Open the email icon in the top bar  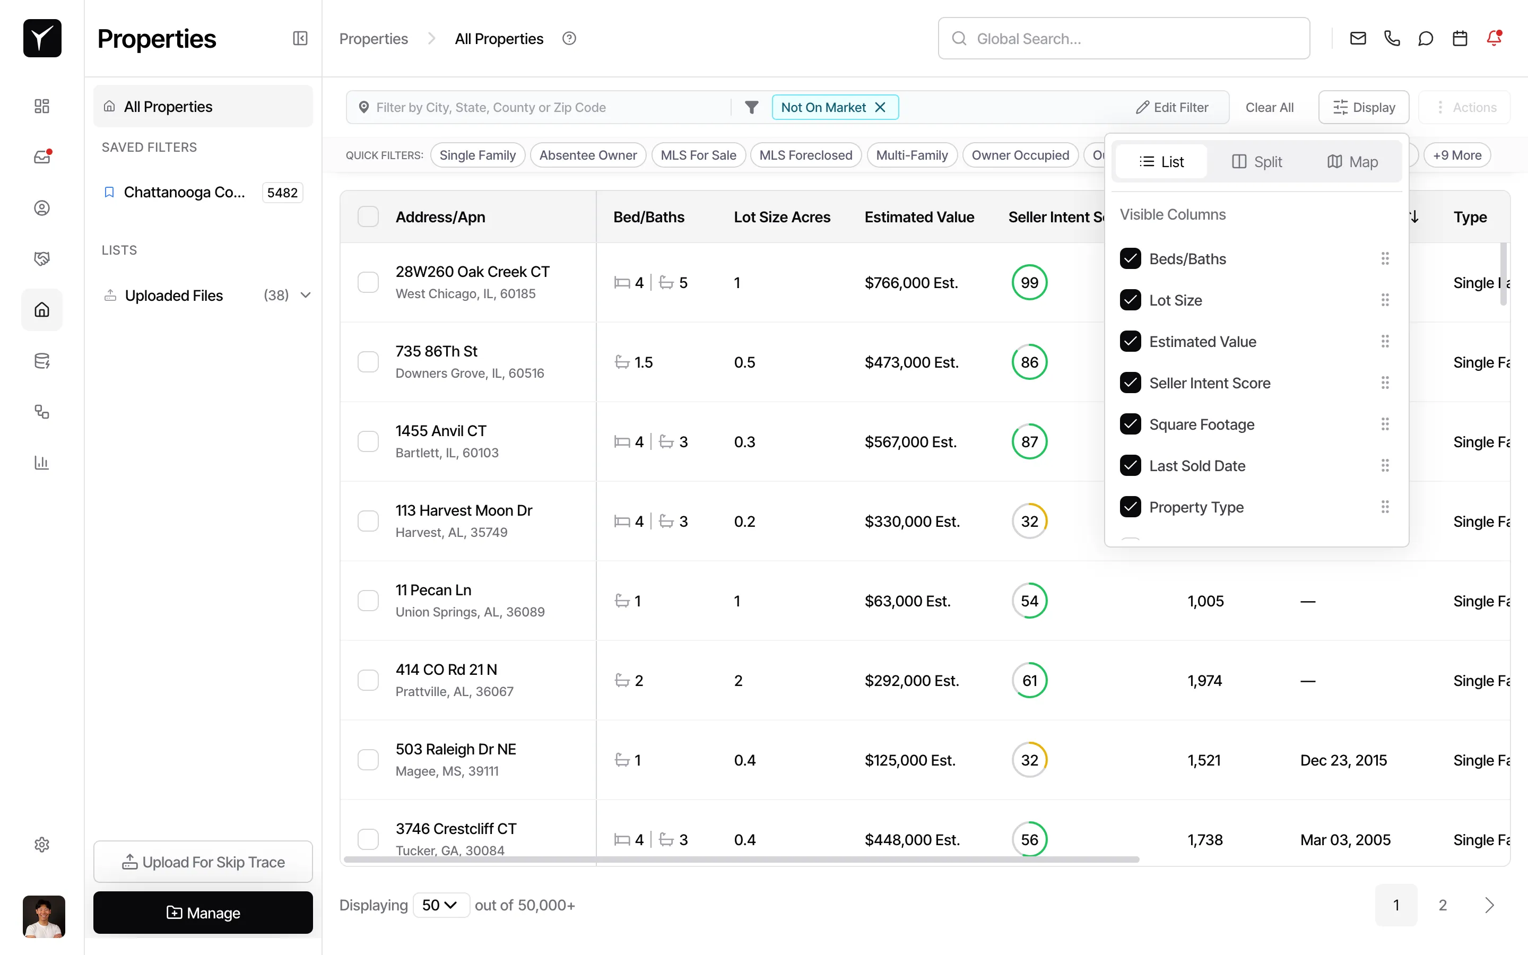click(1358, 38)
